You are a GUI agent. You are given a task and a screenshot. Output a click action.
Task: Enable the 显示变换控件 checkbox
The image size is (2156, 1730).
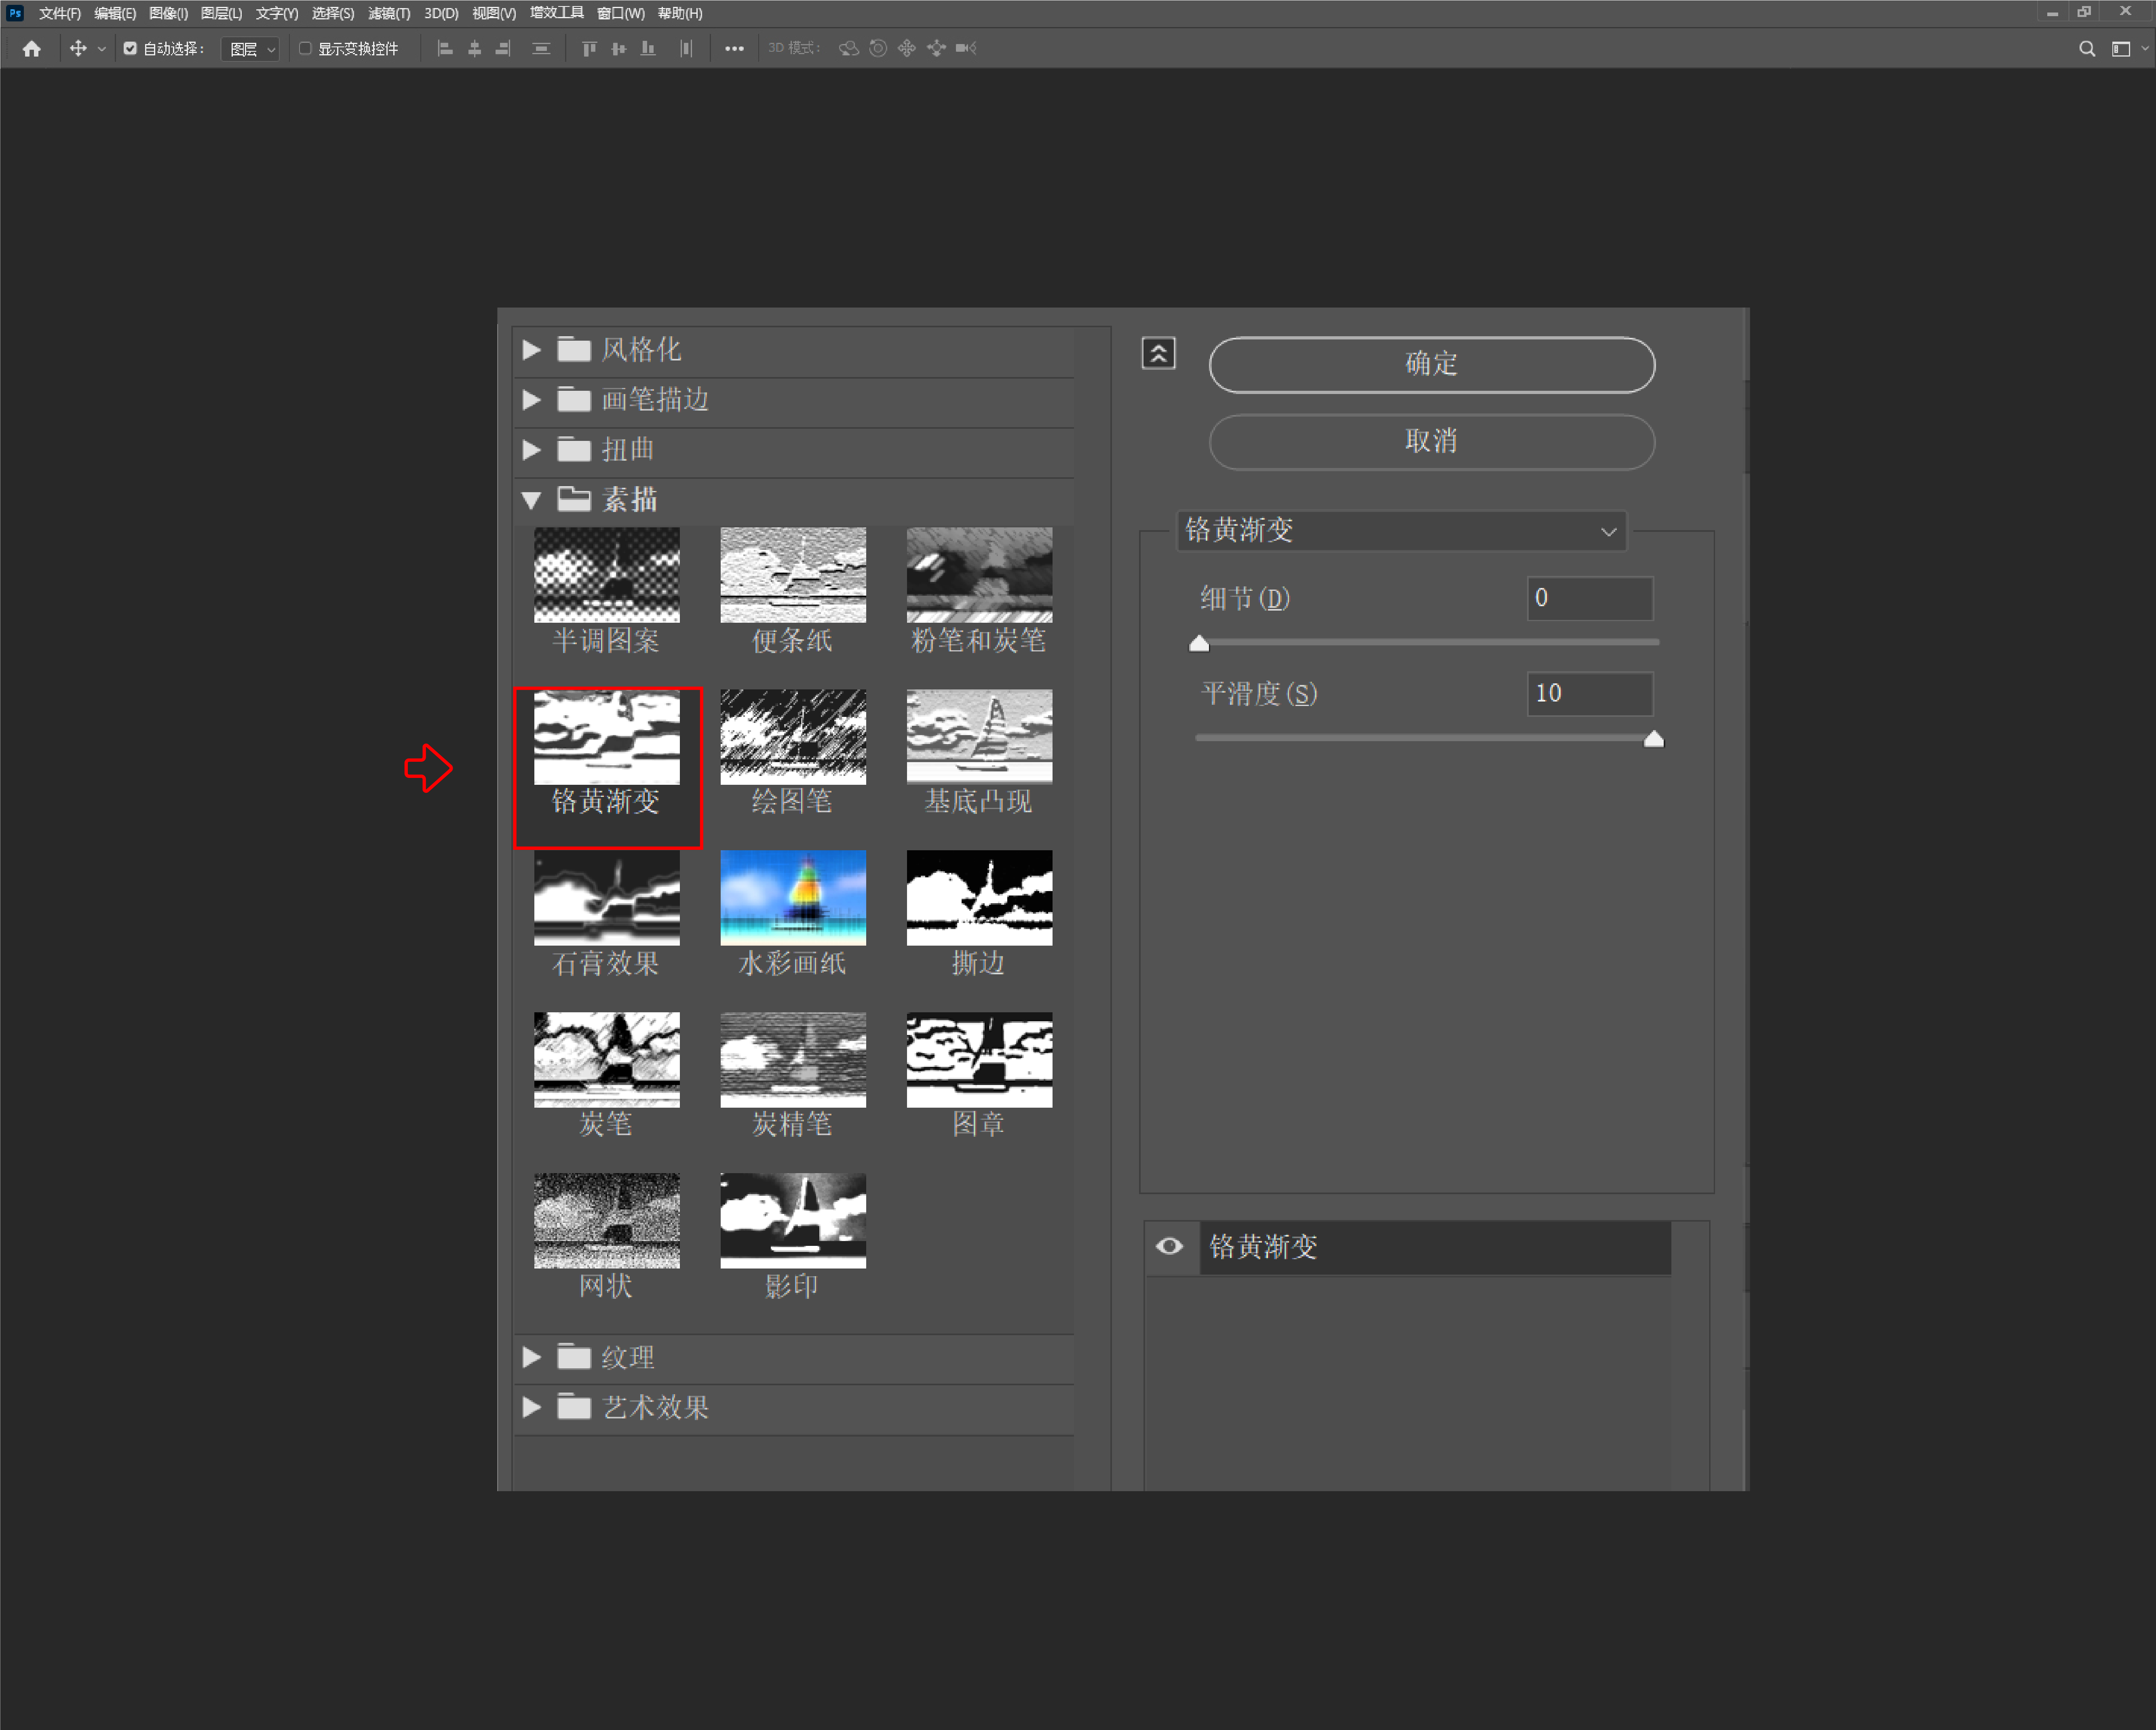[305, 48]
